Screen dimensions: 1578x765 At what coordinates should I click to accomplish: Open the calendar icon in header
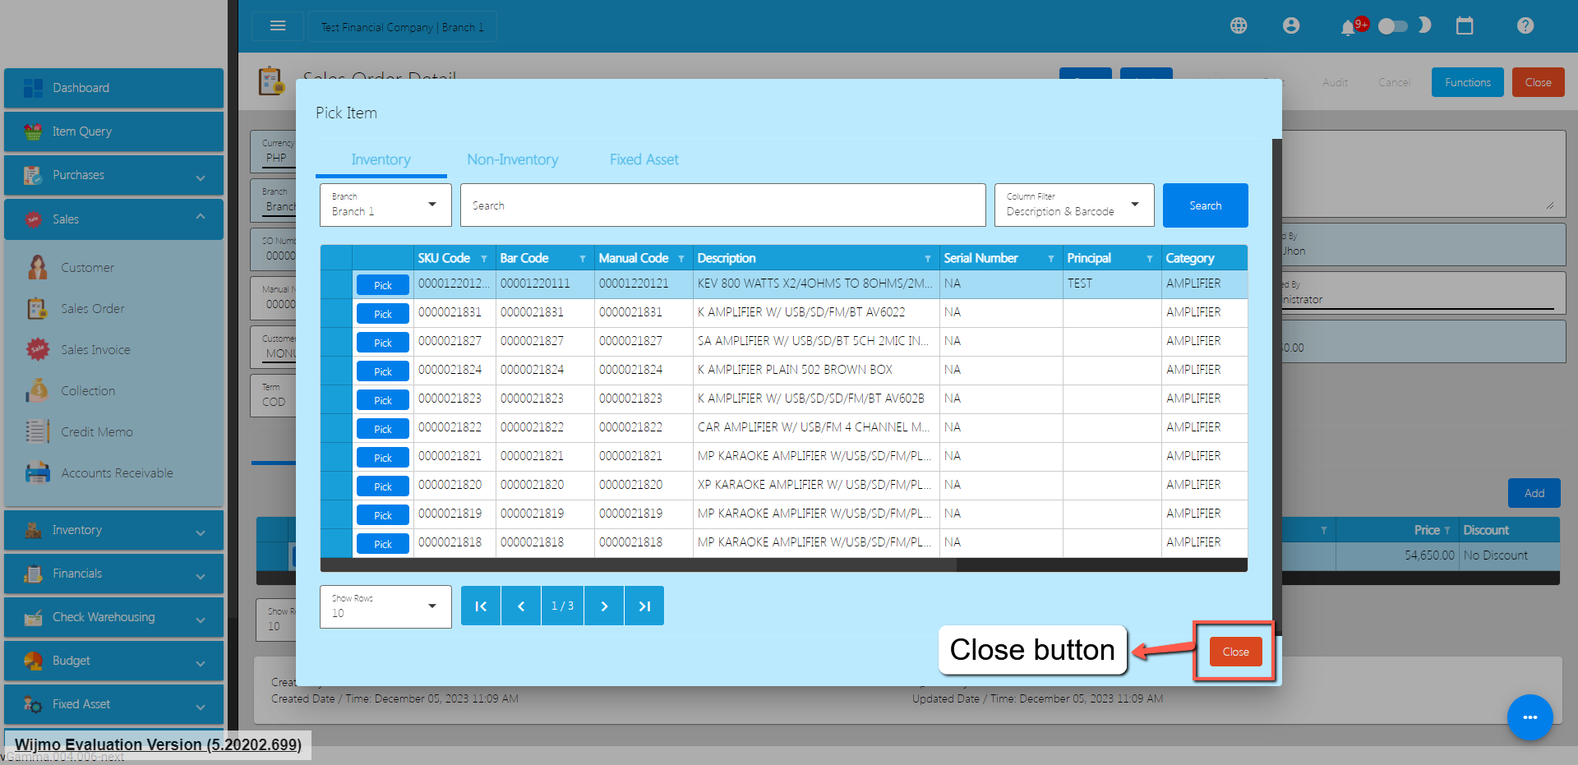pos(1465,26)
